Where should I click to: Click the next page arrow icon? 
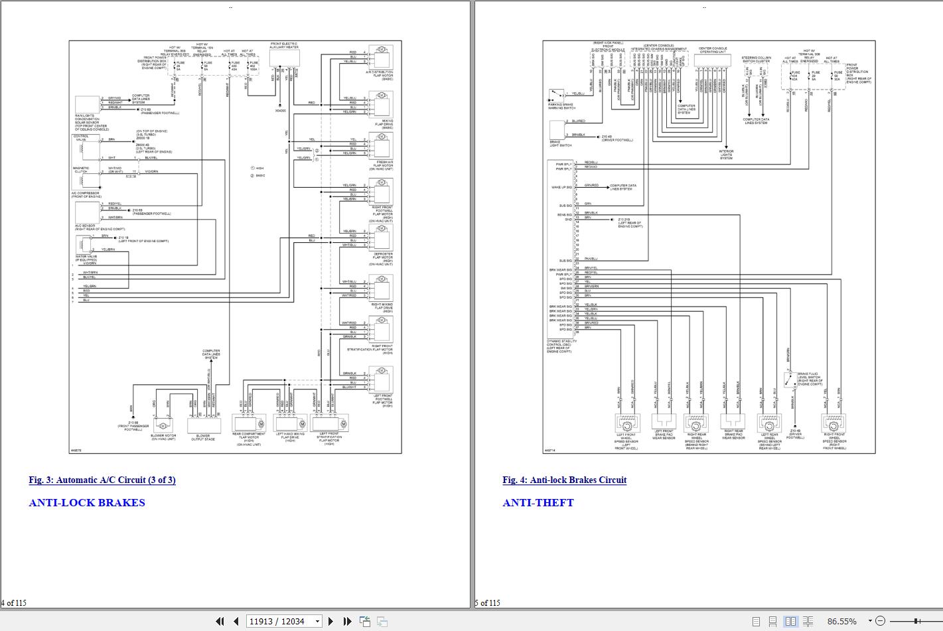330,621
